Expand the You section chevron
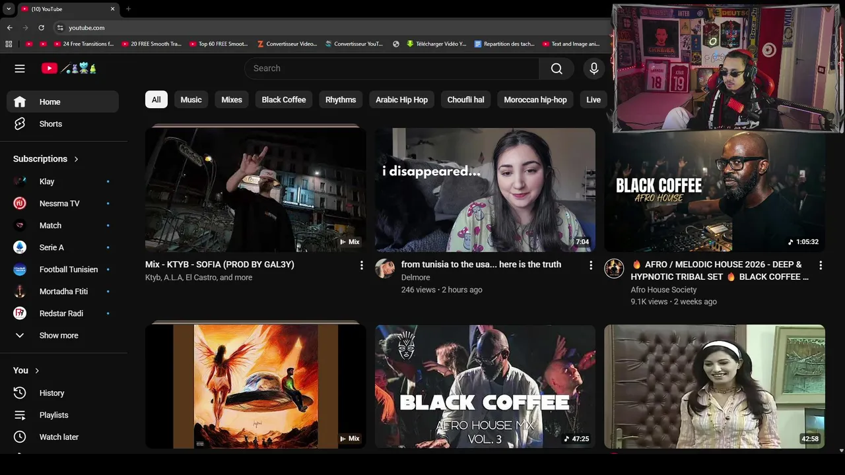845x475 pixels. coord(37,371)
